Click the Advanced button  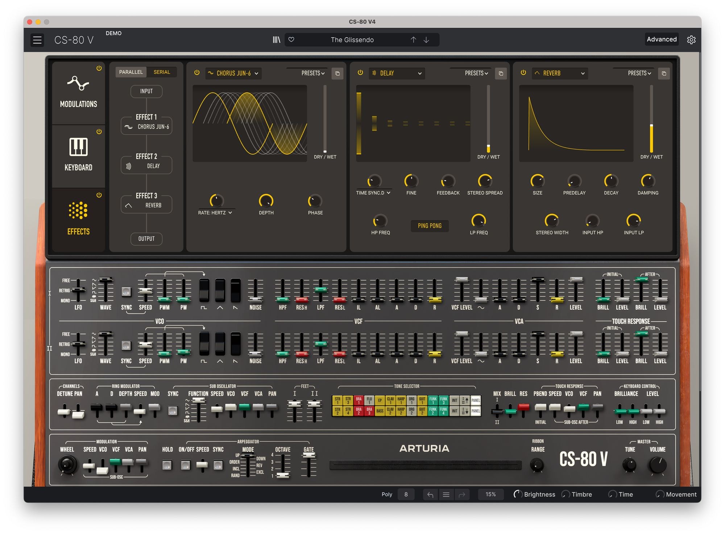[x=662, y=39]
